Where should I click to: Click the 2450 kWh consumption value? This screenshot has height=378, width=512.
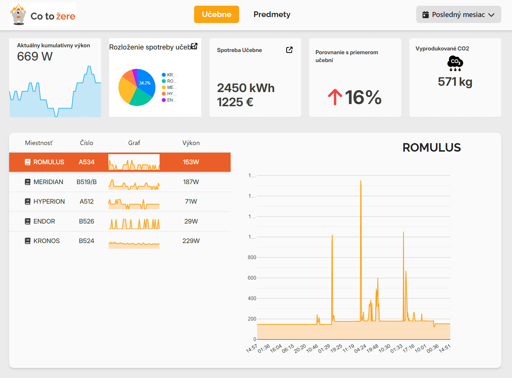(246, 88)
